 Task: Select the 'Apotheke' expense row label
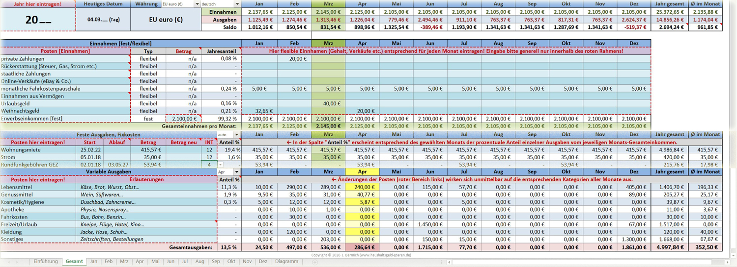38,210
